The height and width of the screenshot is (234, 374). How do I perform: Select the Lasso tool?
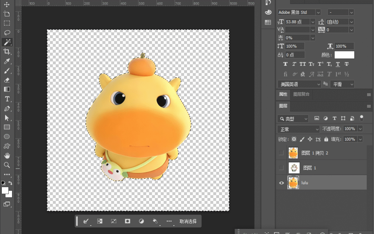(7, 32)
